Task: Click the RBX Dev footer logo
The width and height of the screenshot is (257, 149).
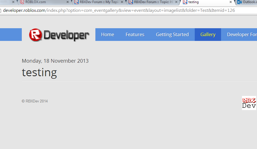Action: (249, 103)
